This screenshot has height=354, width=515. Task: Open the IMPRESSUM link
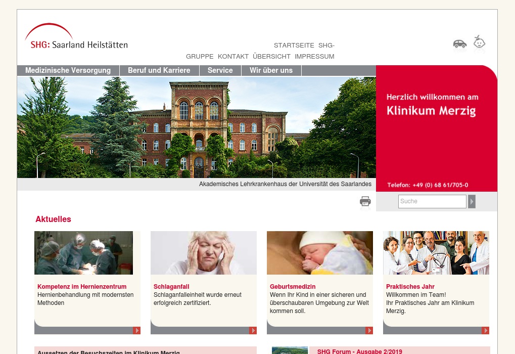(314, 57)
